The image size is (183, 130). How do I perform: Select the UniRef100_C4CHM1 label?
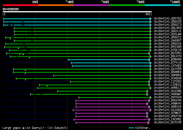[168, 119]
